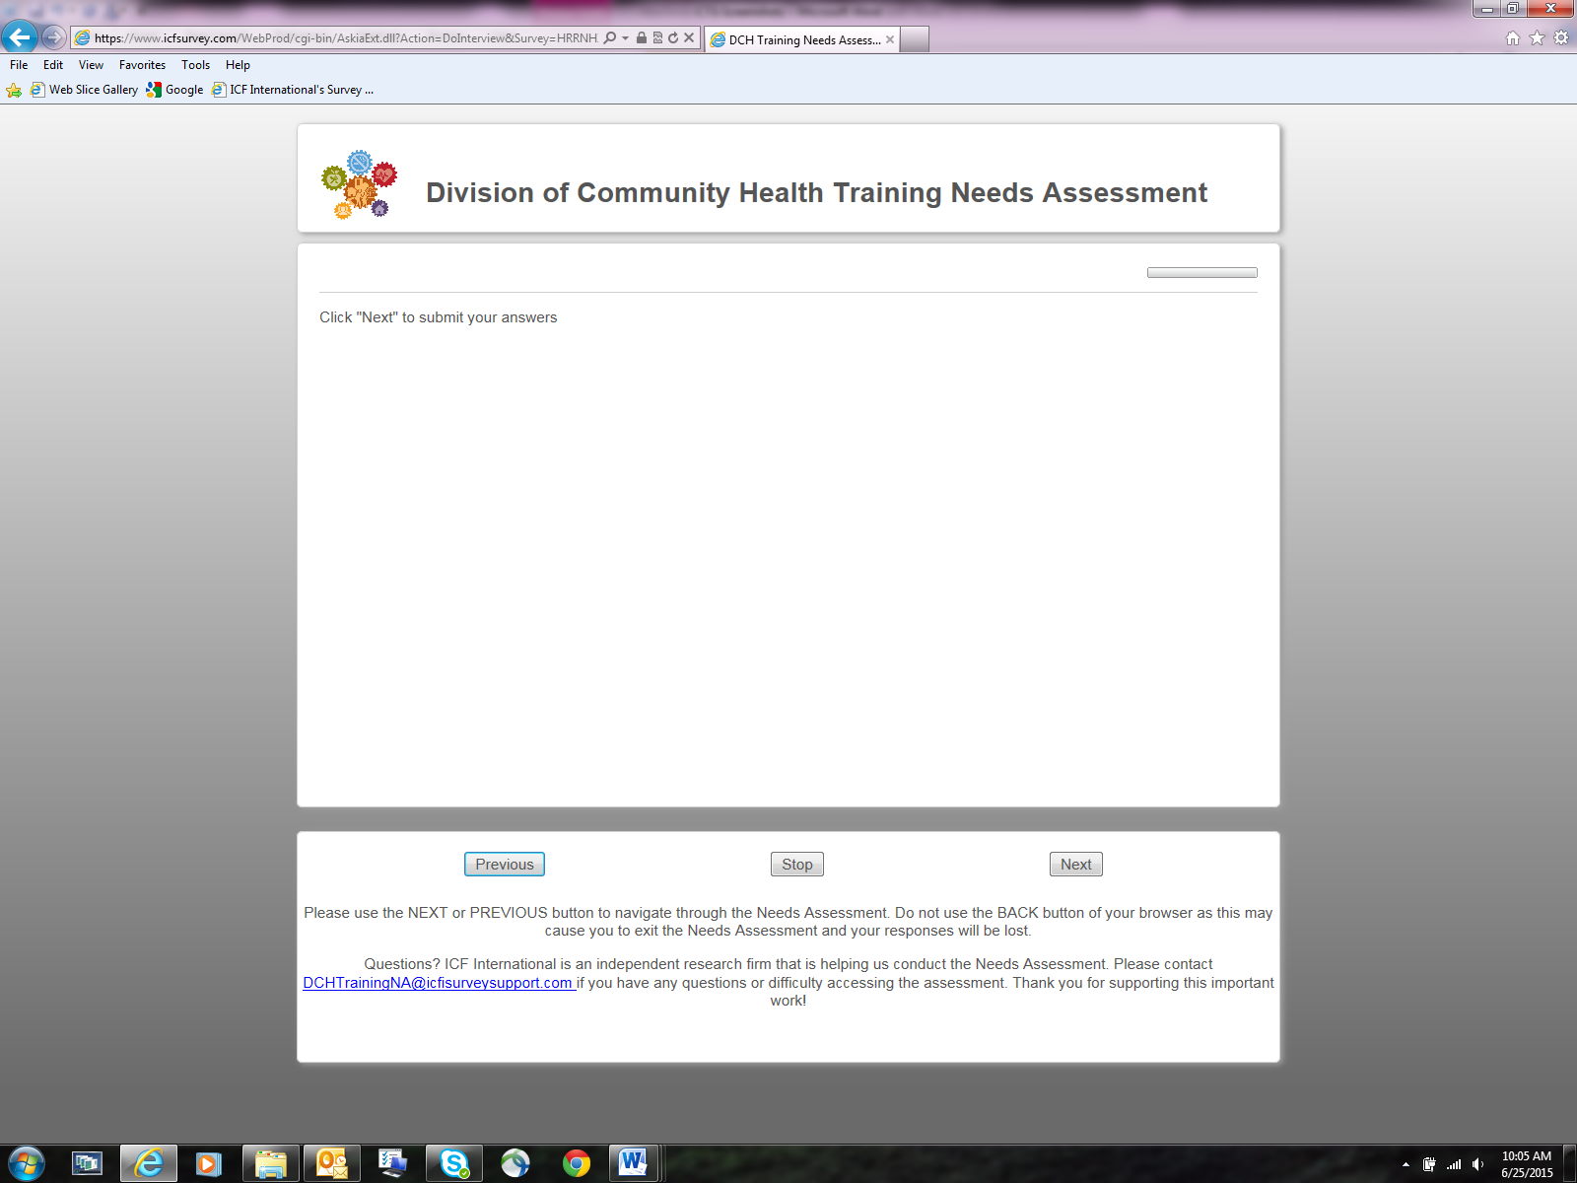Viewport: 1577px width, 1183px height.
Task: Open the Tools menu
Action: click(195, 65)
